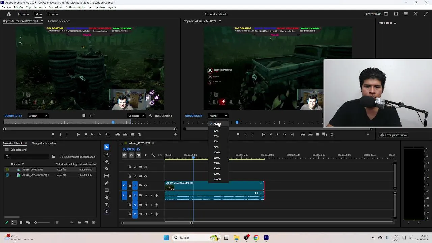Screen dimensions: 432x243
Task: Click Lift button in Program monitor
Action: [303, 134]
